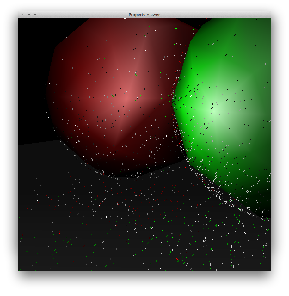Click the Property Viewer title text
Viewport: 289px width, 296px height.
pos(144,15)
